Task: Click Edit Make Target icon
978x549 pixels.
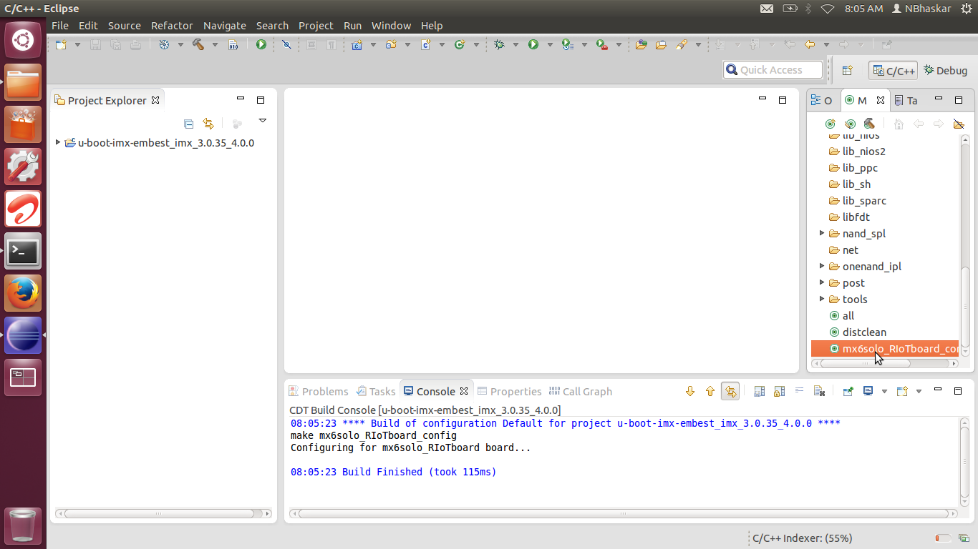Action: pyautogui.click(x=850, y=124)
